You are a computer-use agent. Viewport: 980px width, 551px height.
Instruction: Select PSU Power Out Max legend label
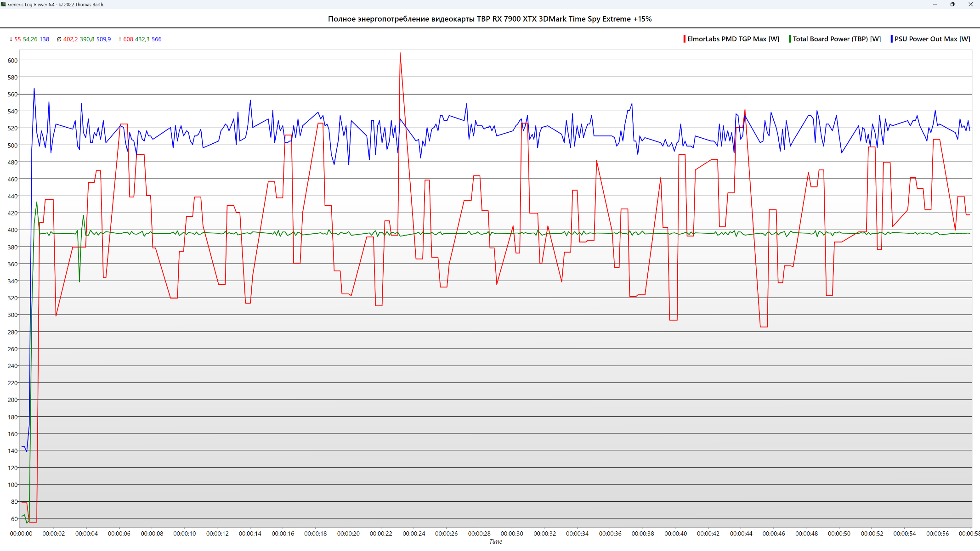932,39
